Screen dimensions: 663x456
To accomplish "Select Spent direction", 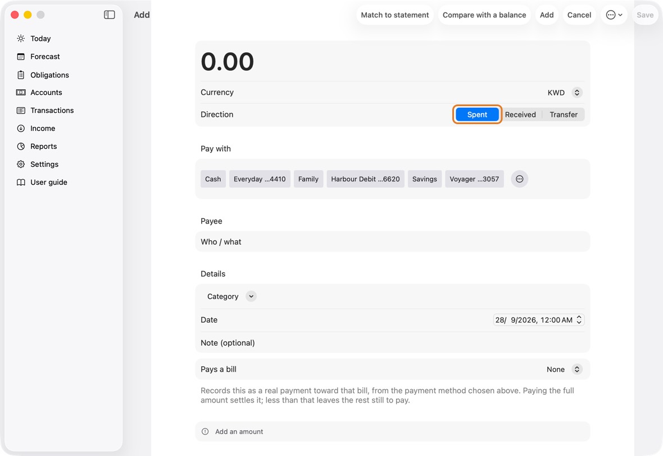I will 477,115.
